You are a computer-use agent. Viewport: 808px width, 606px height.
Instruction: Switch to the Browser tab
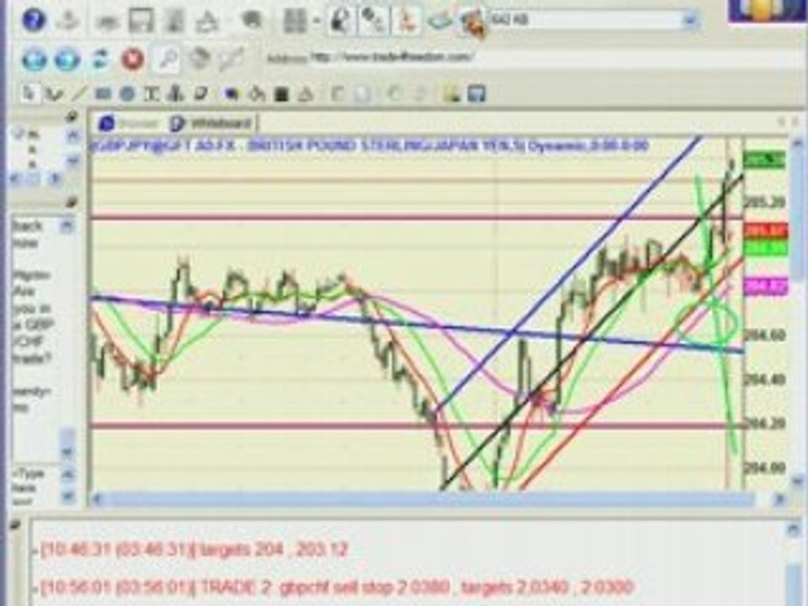pos(128,124)
